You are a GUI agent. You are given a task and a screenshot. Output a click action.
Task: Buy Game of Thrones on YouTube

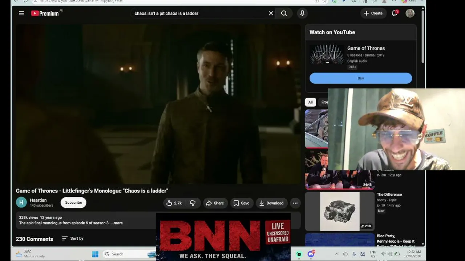point(361,78)
